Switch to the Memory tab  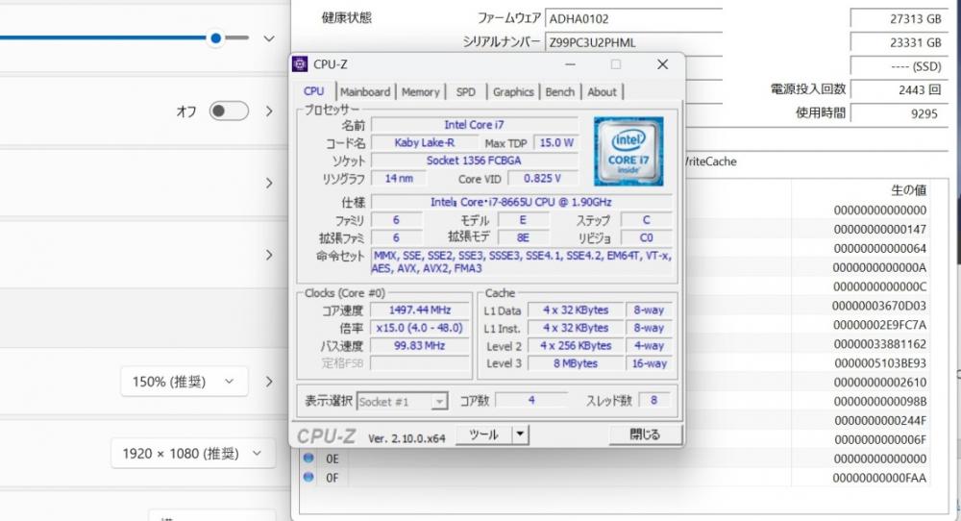(421, 92)
